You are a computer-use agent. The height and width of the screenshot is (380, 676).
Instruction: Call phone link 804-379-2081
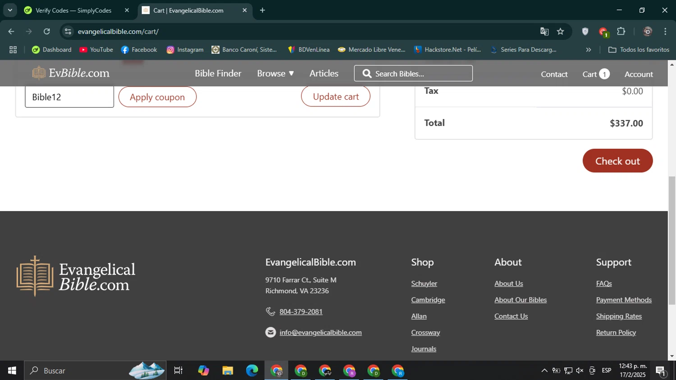click(301, 311)
